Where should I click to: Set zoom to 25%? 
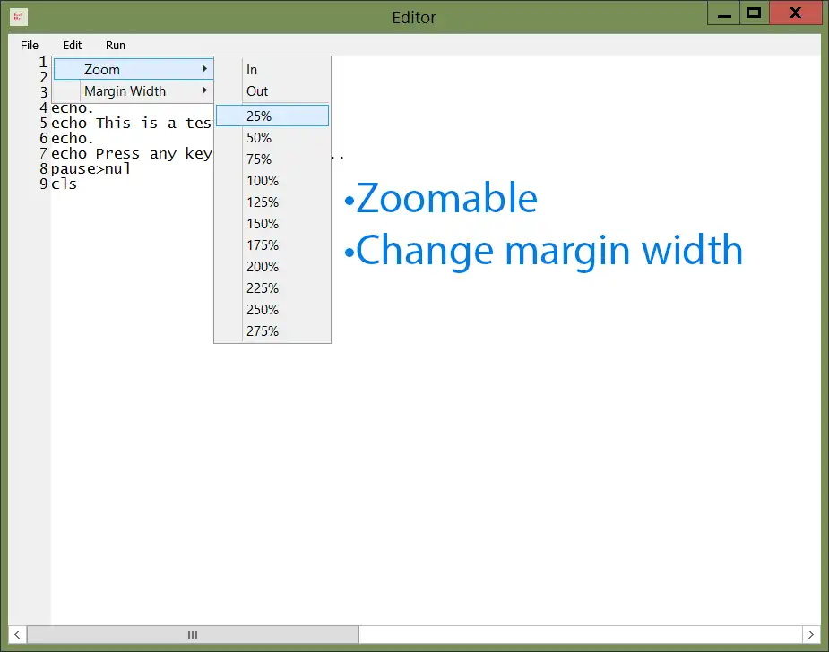tap(272, 116)
